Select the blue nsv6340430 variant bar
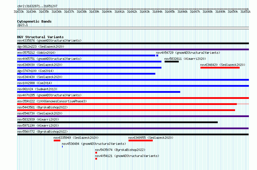 [x=133, y=80]
